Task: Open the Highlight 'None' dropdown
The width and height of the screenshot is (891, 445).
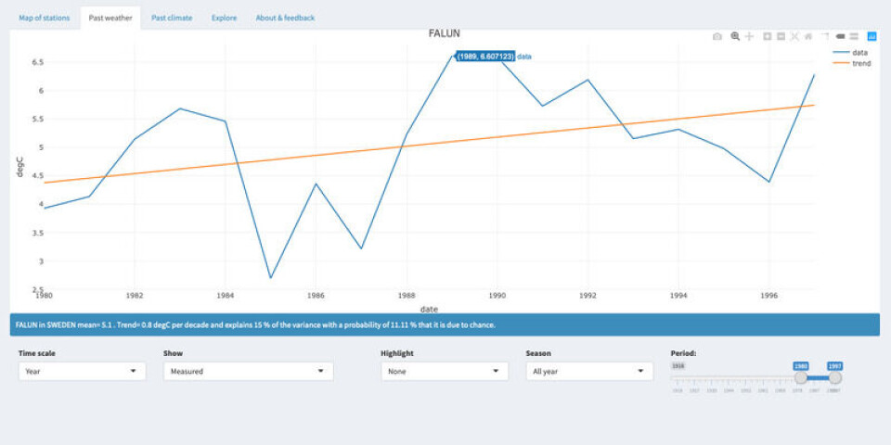Action: coord(444,371)
